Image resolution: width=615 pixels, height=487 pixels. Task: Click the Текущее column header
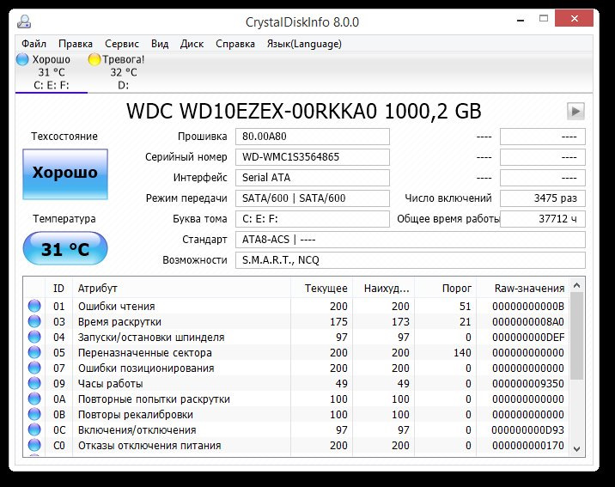pyautogui.click(x=321, y=289)
